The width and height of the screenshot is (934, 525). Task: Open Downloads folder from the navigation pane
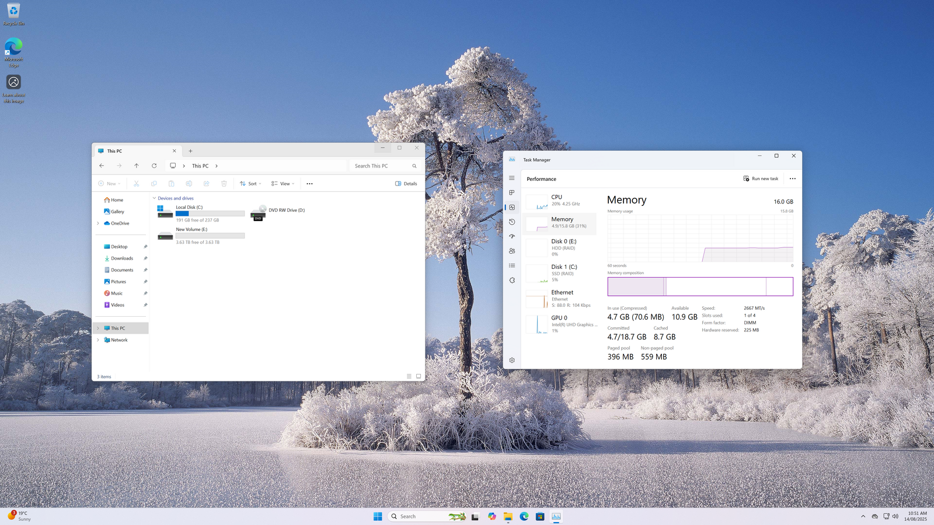click(x=122, y=258)
